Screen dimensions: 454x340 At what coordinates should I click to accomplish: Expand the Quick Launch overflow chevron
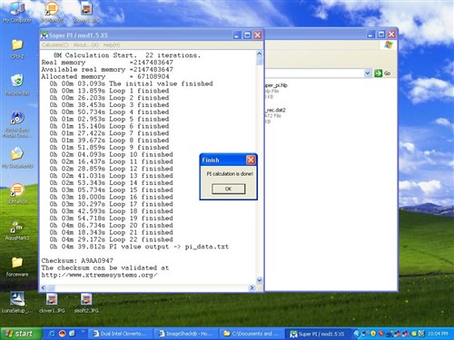click(x=83, y=332)
